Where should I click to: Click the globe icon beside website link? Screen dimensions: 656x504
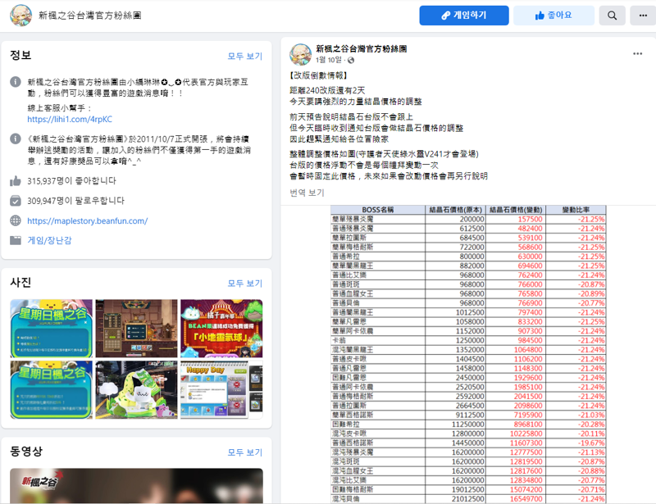(x=16, y=220)
